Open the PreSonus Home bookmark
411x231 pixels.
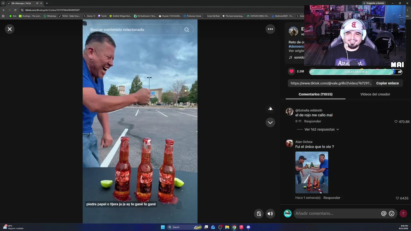192,16
